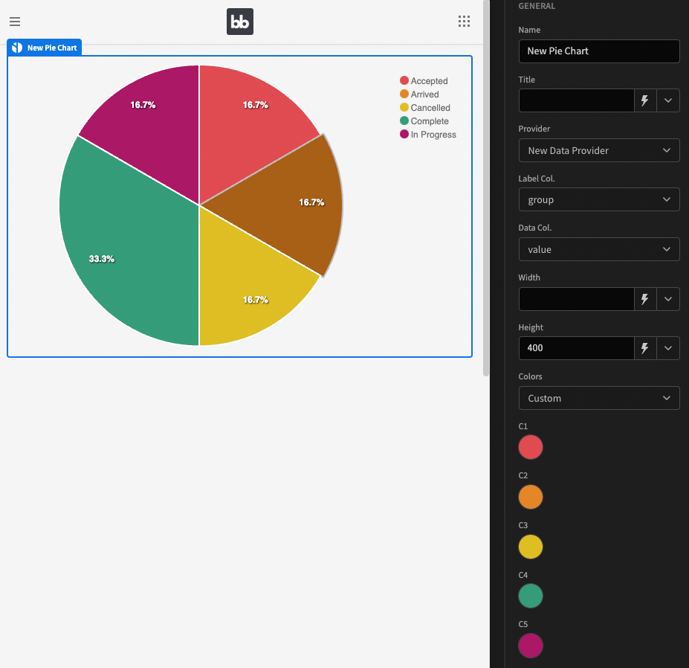Open the hamburger navigation menu

[x=15, y=22]
